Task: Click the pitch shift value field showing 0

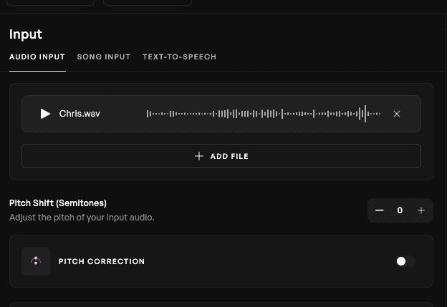Action: pos(400,210)
